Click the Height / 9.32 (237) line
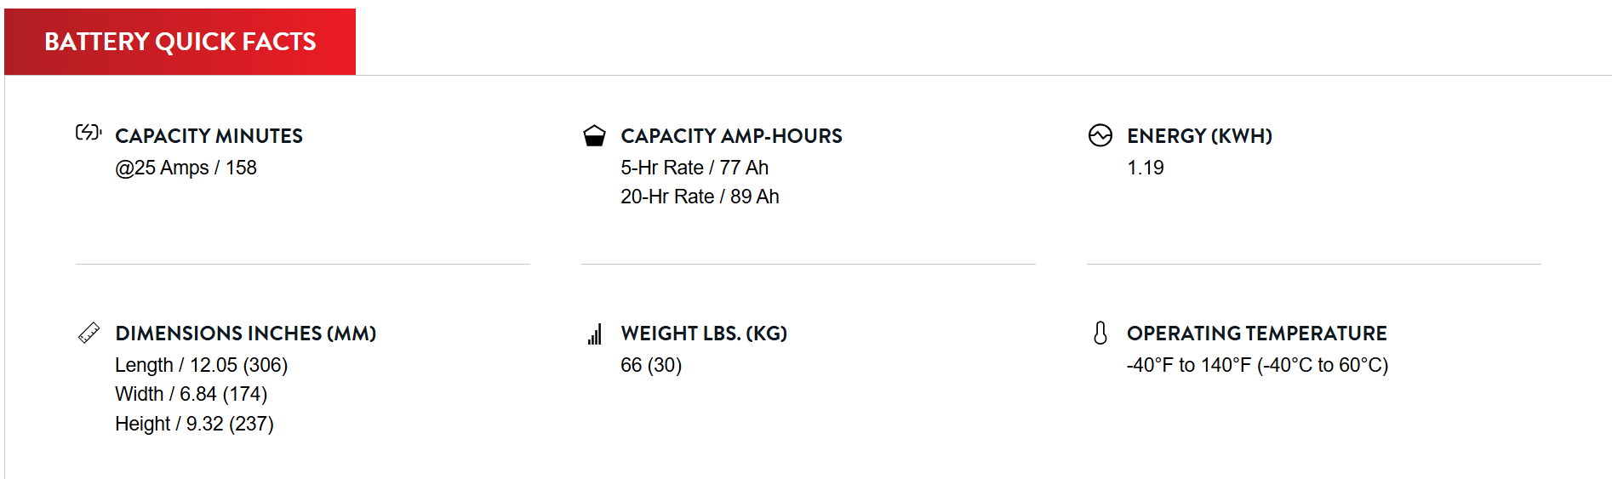 [195, 424]
